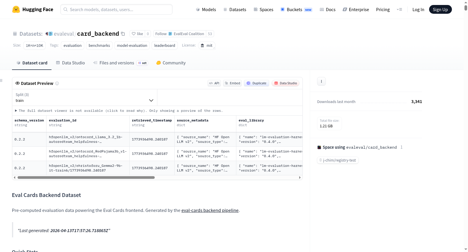Expand the full dataset viewer notice
This screenshot has width=468, height=252.
coord(119,111)
